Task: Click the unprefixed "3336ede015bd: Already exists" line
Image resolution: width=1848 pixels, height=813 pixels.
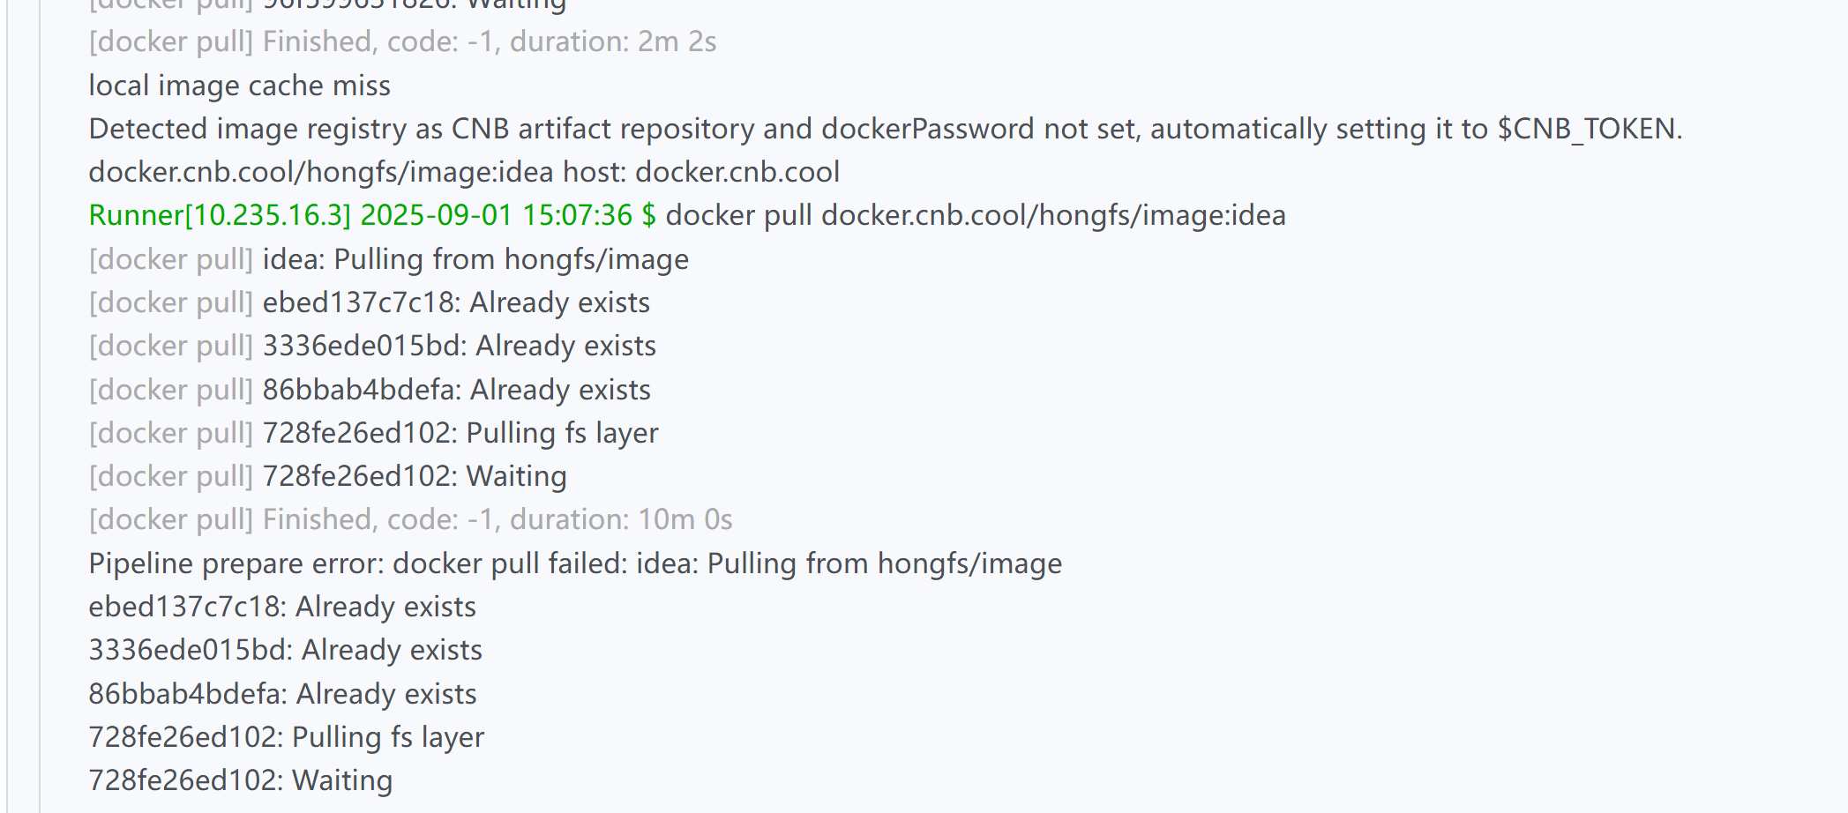Action: 285,650
